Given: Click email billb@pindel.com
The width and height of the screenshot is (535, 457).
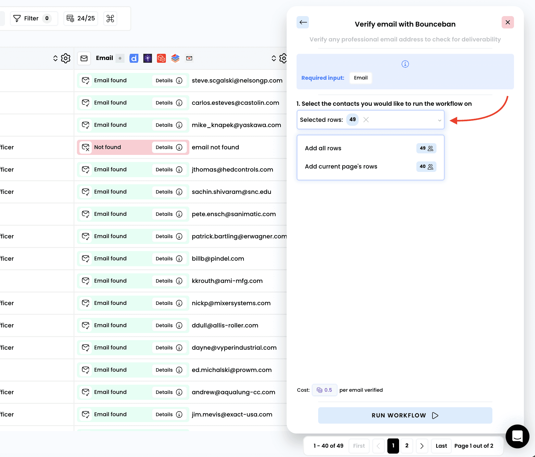Looking at the screenshot, I should coord(218,259).
